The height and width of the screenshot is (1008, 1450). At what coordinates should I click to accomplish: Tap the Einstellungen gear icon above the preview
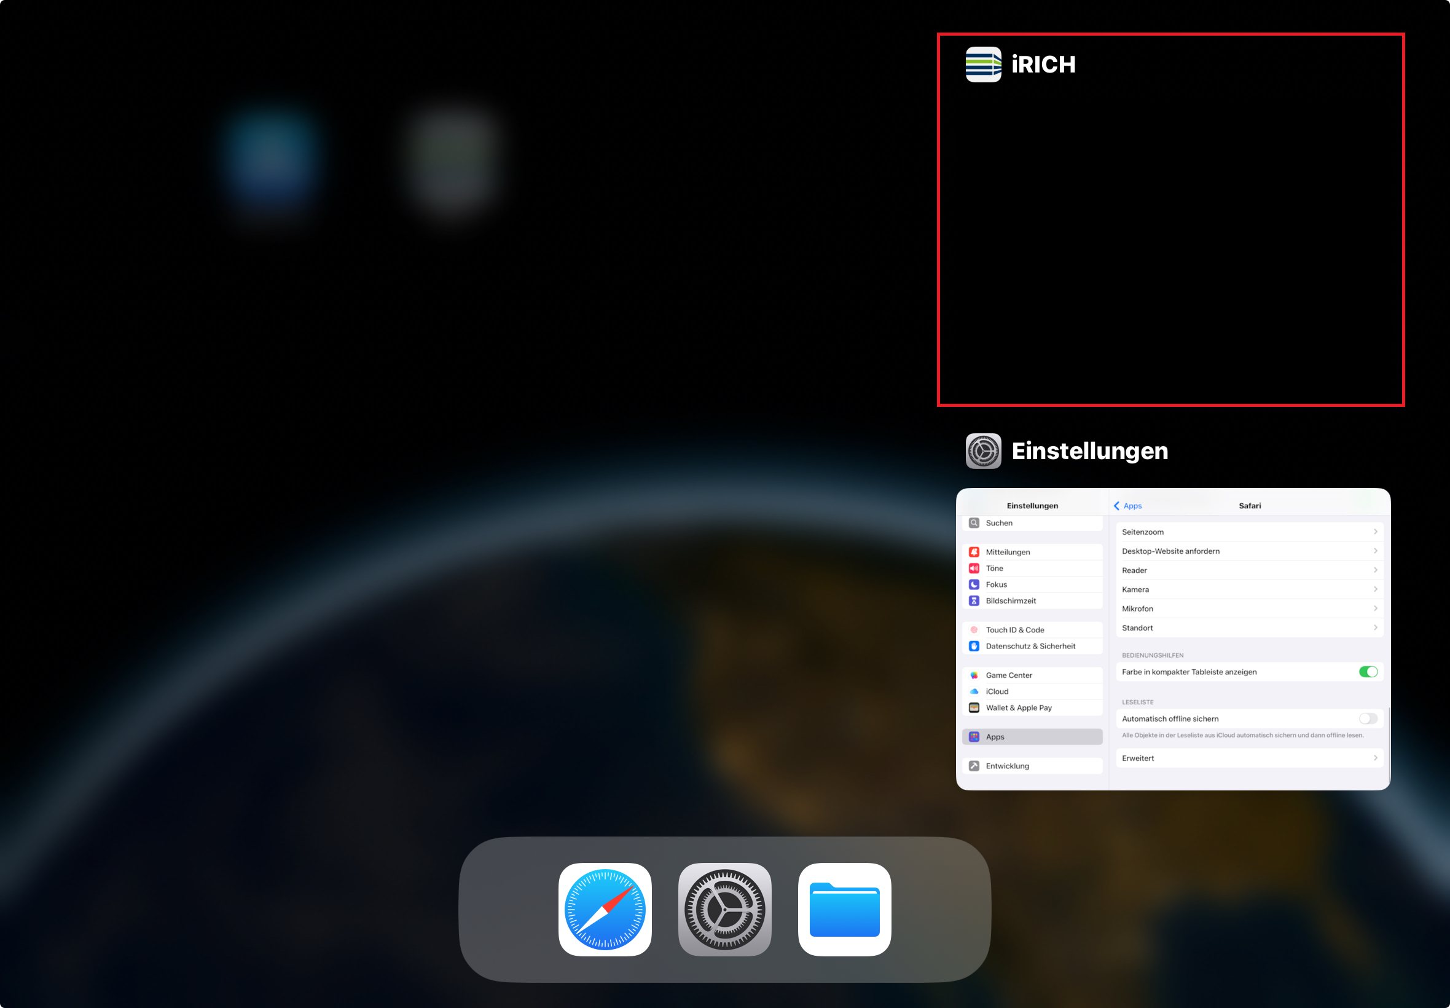click(983, 451)
